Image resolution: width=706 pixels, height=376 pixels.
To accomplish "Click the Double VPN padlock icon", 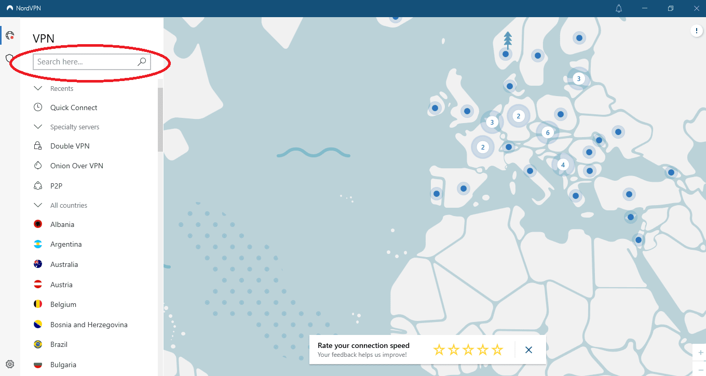I will pos(38,146).
